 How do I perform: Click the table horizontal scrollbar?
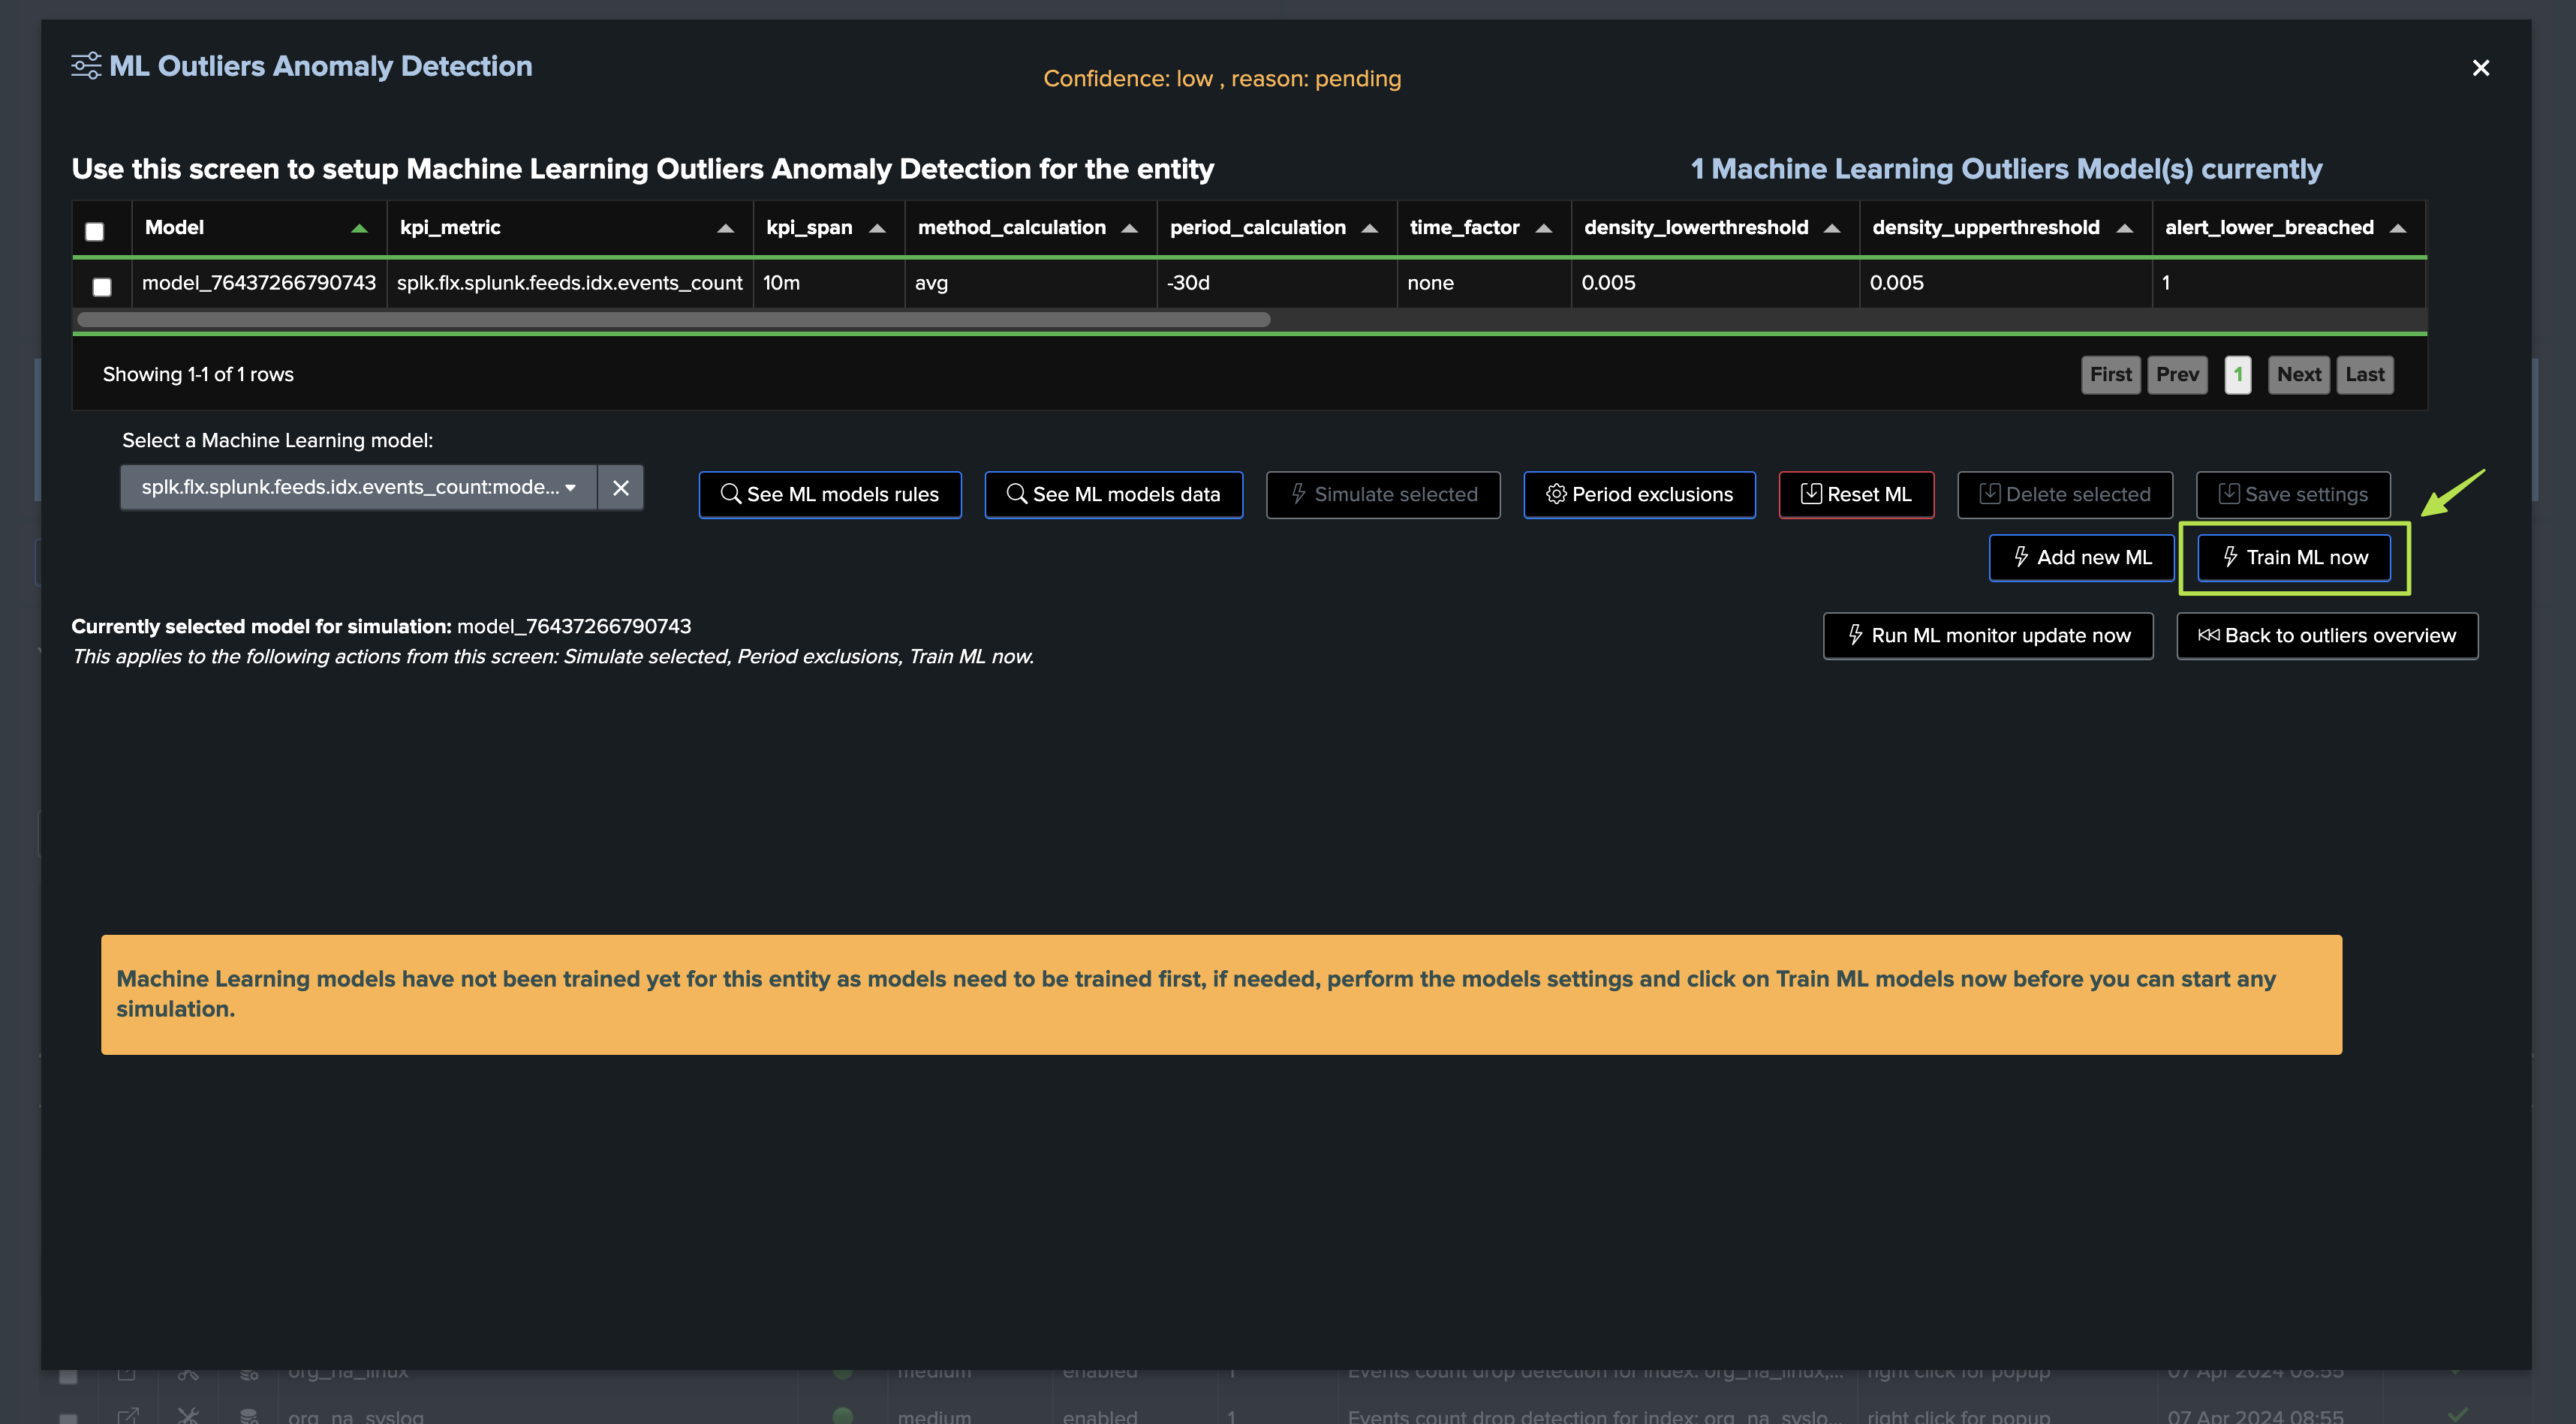tap(673, 320)
